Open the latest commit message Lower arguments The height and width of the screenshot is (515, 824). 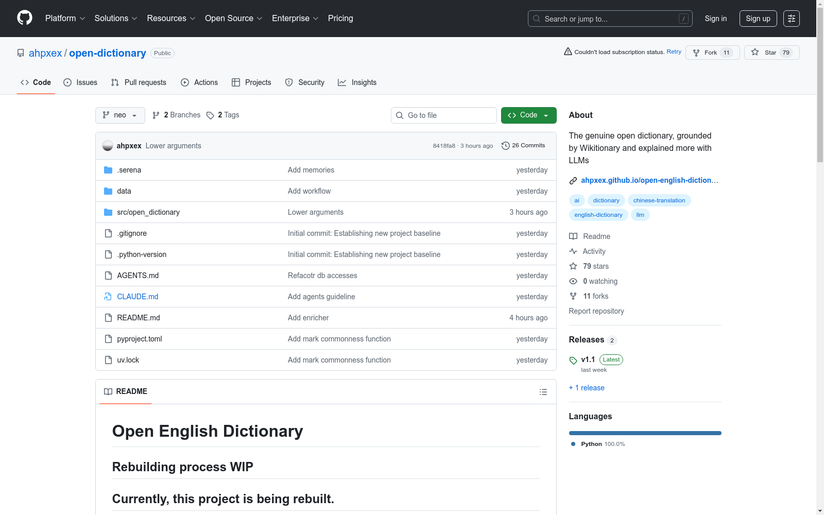[x=174, y=146]
